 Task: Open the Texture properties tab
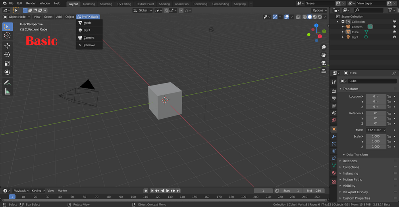pyautogui.click(x=334, y=182)
